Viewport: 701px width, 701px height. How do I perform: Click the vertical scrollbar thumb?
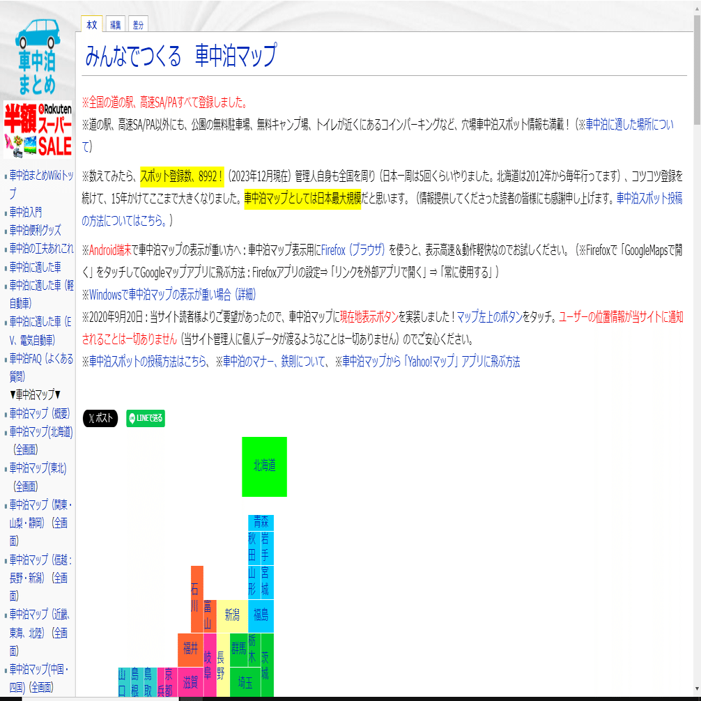[x=697, y=69]
